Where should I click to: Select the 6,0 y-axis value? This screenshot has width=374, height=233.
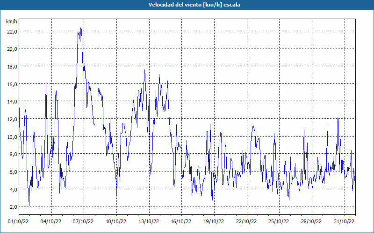(13, 171)
